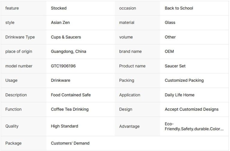Click the 'Cups & Saucers' cell

(x=66, y=37)
